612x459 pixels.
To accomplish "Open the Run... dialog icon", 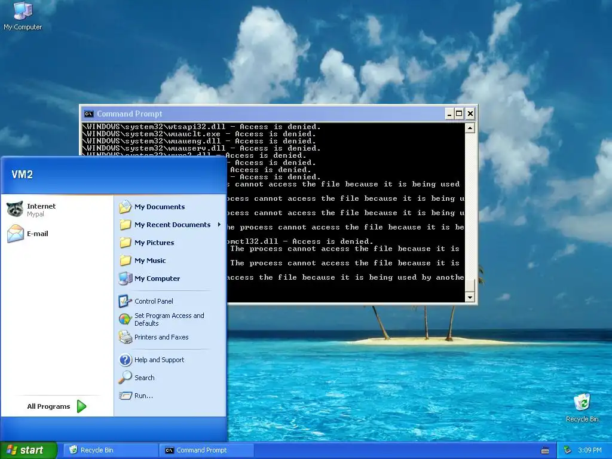I will (x=126, y=396).
